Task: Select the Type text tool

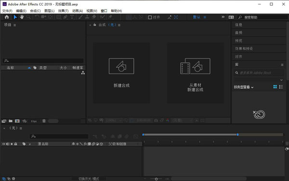Action: pyautogui.click(x=72, y=17)
